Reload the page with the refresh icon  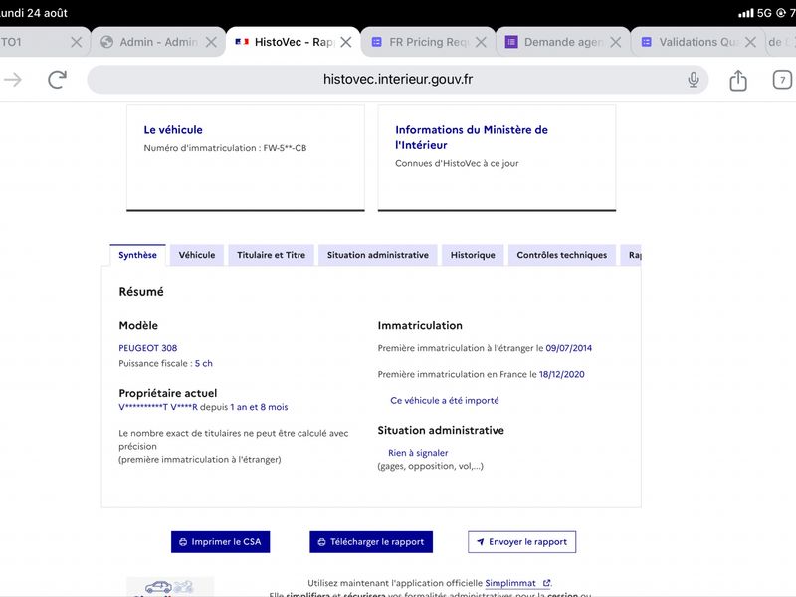tap(58, 80)
